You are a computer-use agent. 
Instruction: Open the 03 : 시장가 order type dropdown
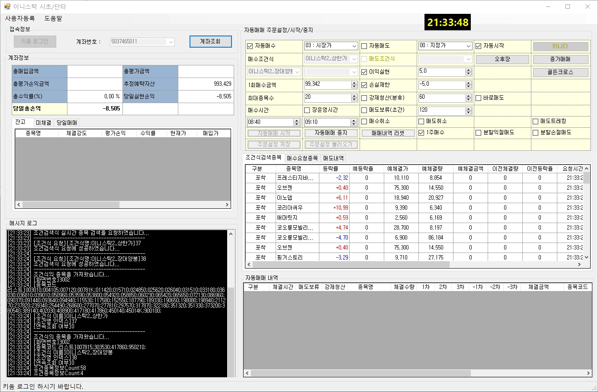click(x=354, y=45)
